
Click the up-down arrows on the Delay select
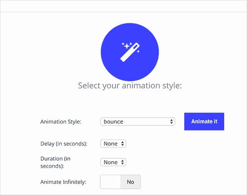pos(123,144)
